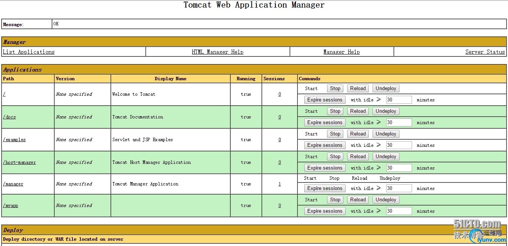This screenshot has height=246, width=508.
Task: Reload the /docs application
Action: pyautogui.click(x=358, y=111)
